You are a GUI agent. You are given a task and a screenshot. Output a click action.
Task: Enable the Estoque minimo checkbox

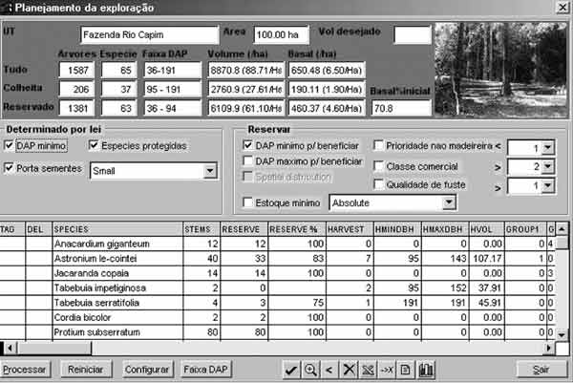pos(249,202)
